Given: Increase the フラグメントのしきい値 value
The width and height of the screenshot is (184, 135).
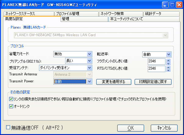Looking at the screenshot, I should pos(168,61).
